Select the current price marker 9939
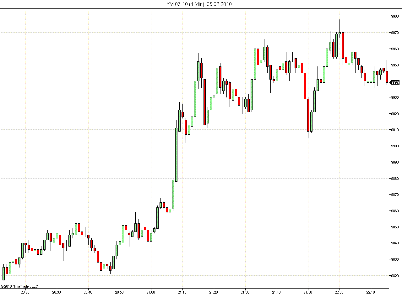The width and height of the screenshot is (402, 302). tap(394, 82)
